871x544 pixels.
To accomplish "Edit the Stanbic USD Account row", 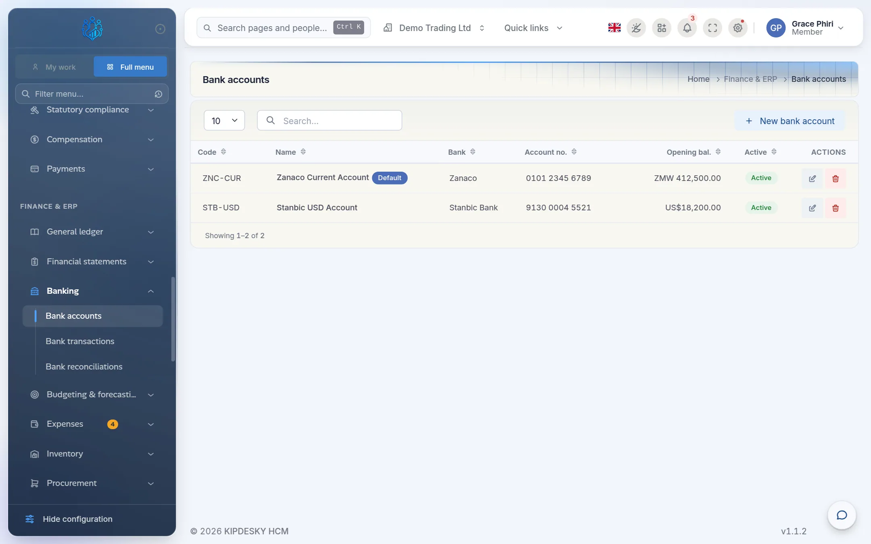I will (812, 208).
